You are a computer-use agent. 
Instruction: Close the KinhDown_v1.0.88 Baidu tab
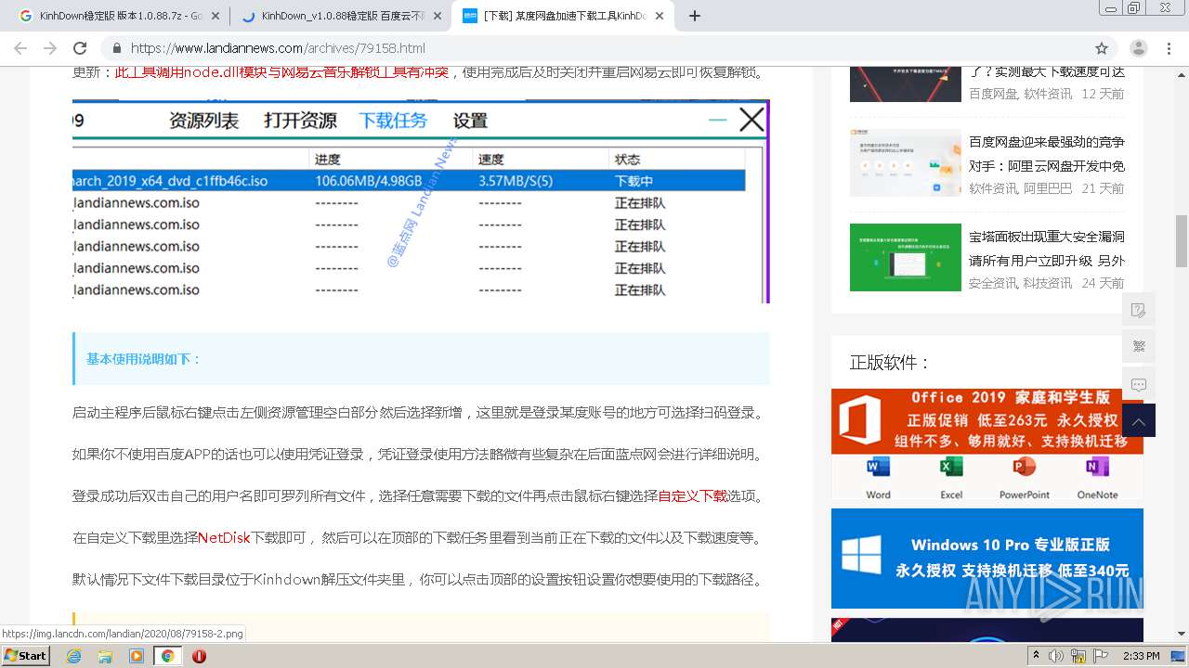tap(438, 16)
